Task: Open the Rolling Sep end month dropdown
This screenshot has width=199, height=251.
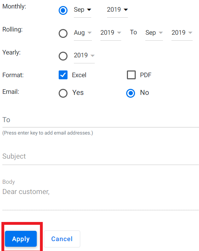Action: coord(154,34)
